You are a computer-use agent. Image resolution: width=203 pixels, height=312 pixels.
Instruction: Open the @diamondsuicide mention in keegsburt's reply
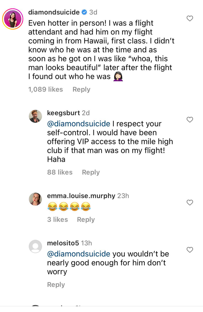pyautogui.click(x=79, y=124)
